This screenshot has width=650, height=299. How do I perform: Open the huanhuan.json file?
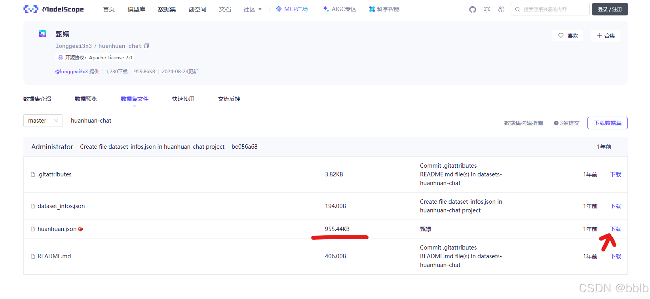[x=57, y=229]
